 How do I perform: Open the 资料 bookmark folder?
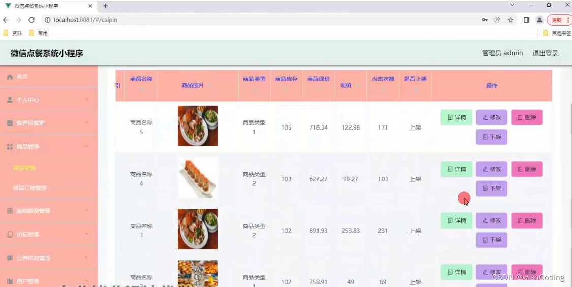[13, 33]
